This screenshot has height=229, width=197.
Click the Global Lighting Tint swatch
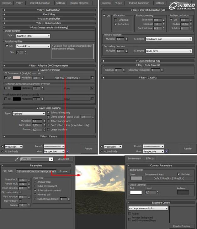pos(136,192)
